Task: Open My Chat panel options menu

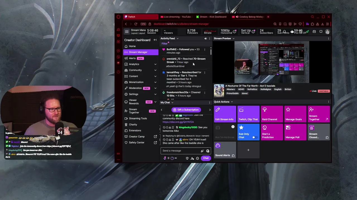Action: [209, 103]
